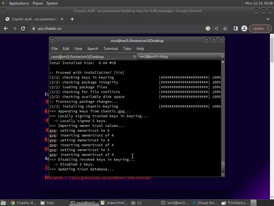The image size is (274, 206).
Task: Share this page icon in Chrome
Action: click(216, 28)
